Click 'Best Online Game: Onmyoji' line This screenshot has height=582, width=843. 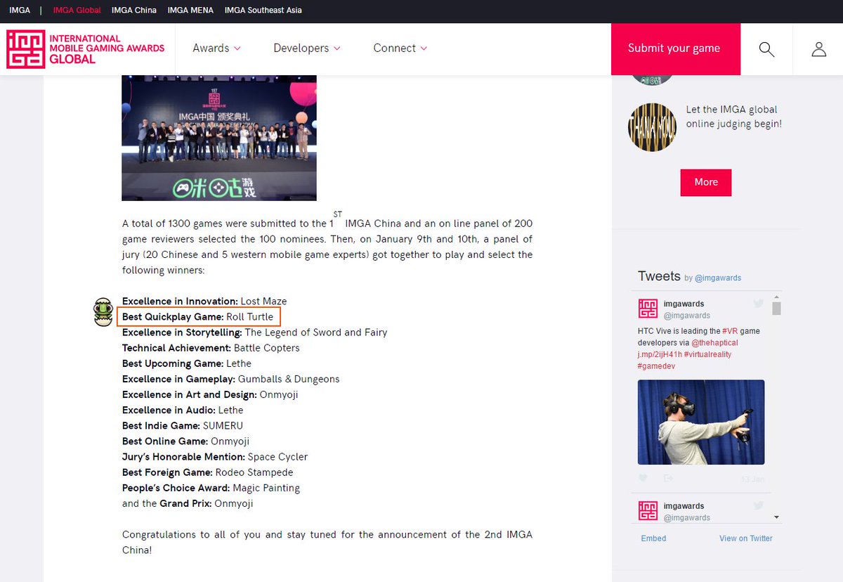point(185,441)
